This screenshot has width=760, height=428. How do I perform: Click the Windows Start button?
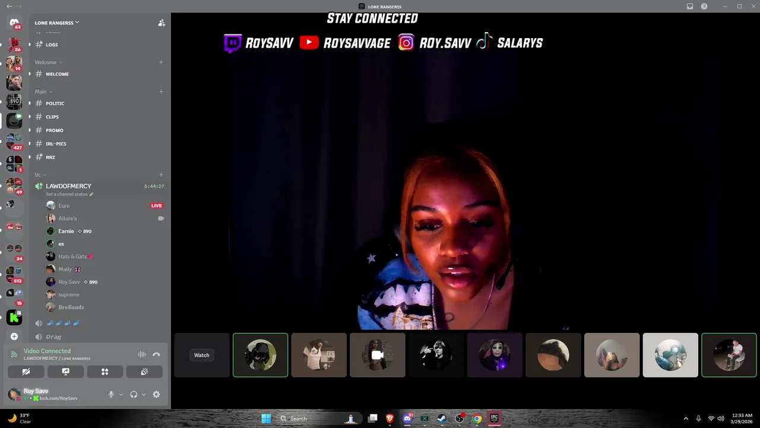266,418
